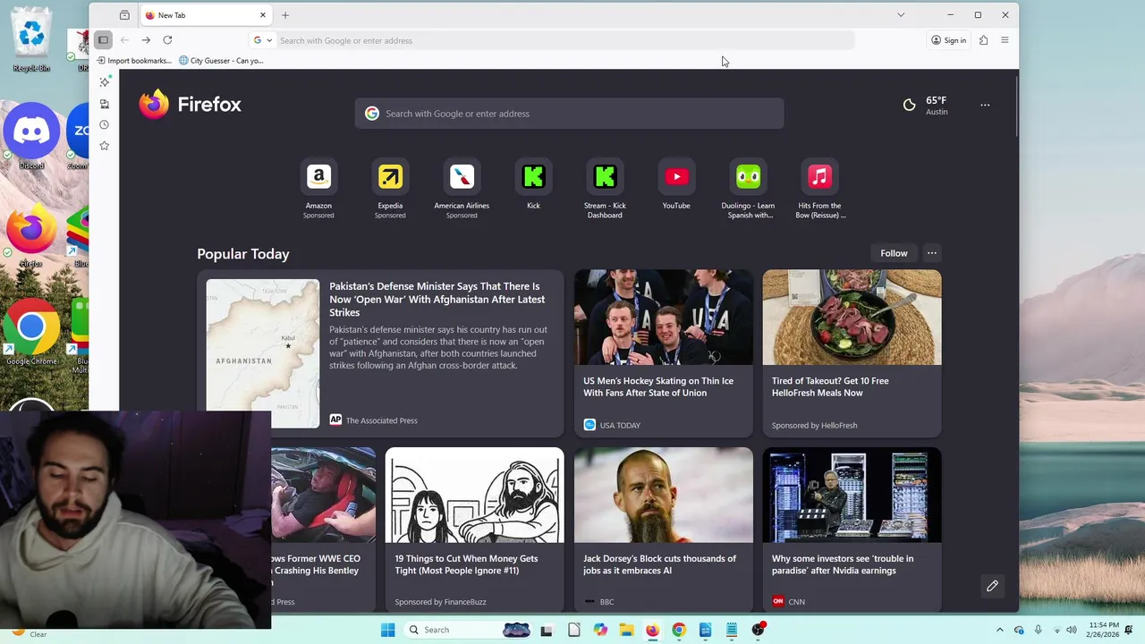Screen dimensions: 1145x644
Task: Open volume control in system tray
Action: [1073, 630]
